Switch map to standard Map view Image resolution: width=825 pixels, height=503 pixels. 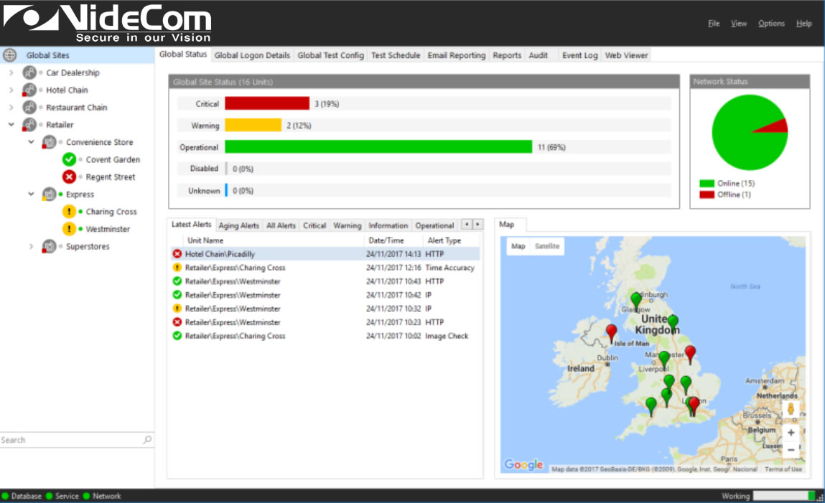pos(518,246)
